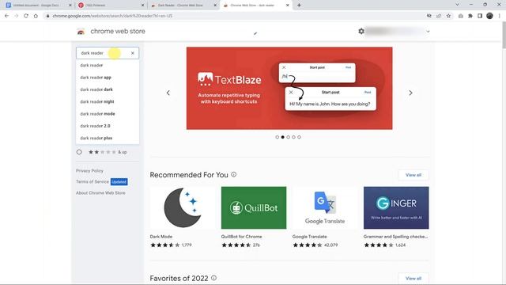View site info via the lock icon

pos(47,16)
